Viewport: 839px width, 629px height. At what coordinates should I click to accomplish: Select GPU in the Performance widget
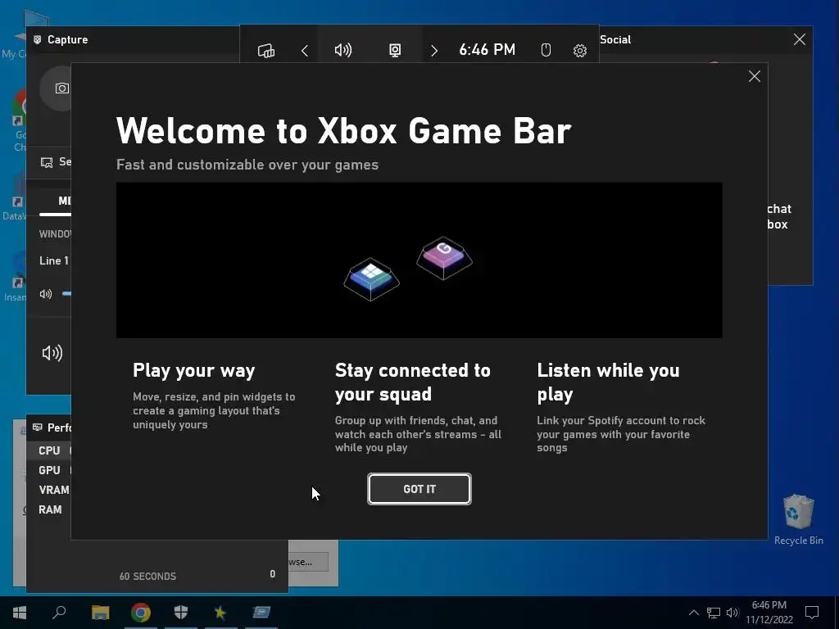point(49,470)
